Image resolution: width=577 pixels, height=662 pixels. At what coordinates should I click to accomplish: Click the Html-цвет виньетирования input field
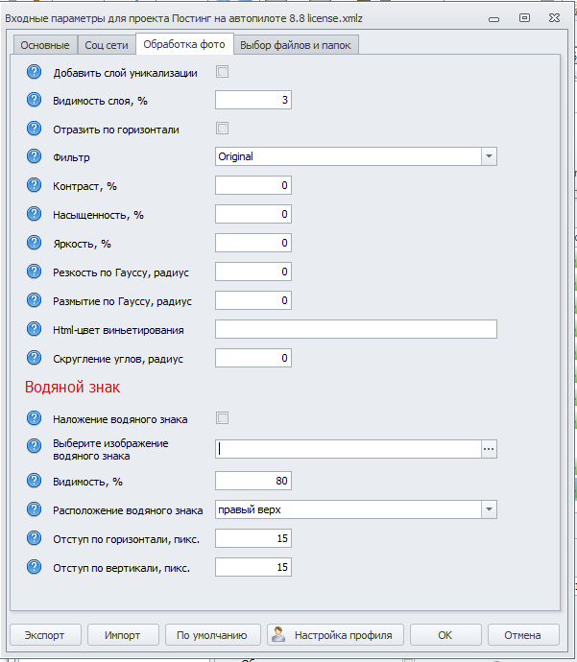[x=355, y=329]
